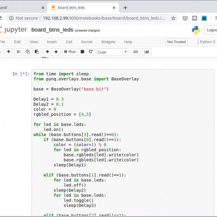The width and height of the screenshot is (217, 217).
Task: Click the paste cells below icon
Action: (x=37, y=52)
